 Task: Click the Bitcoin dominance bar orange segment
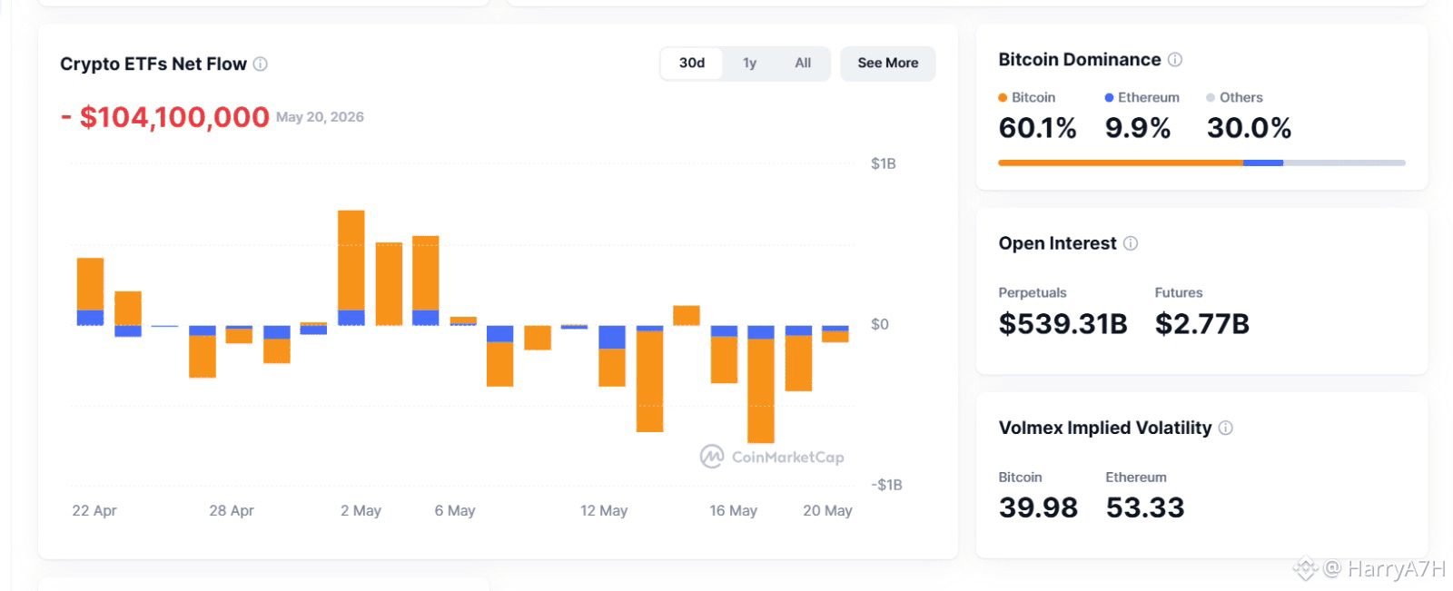(1121, 163)
